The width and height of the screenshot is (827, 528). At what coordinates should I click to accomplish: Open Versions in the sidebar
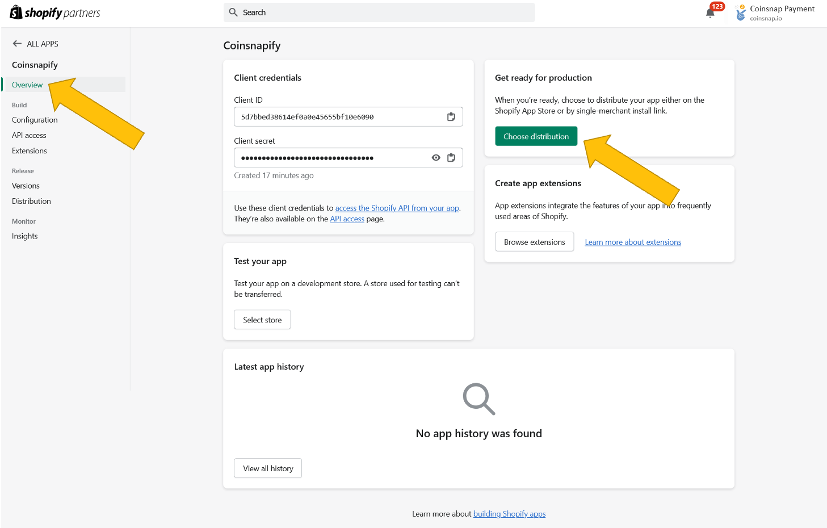pos(26,186)
